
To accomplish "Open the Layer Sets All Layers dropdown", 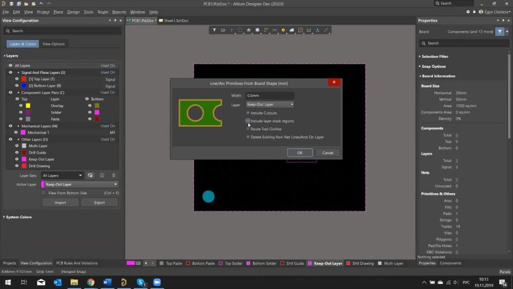I will [62, 176].
